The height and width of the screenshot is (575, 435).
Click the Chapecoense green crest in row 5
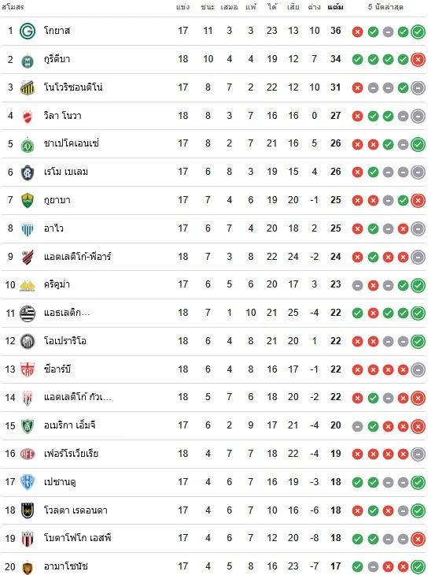click(x=28, y=144)
